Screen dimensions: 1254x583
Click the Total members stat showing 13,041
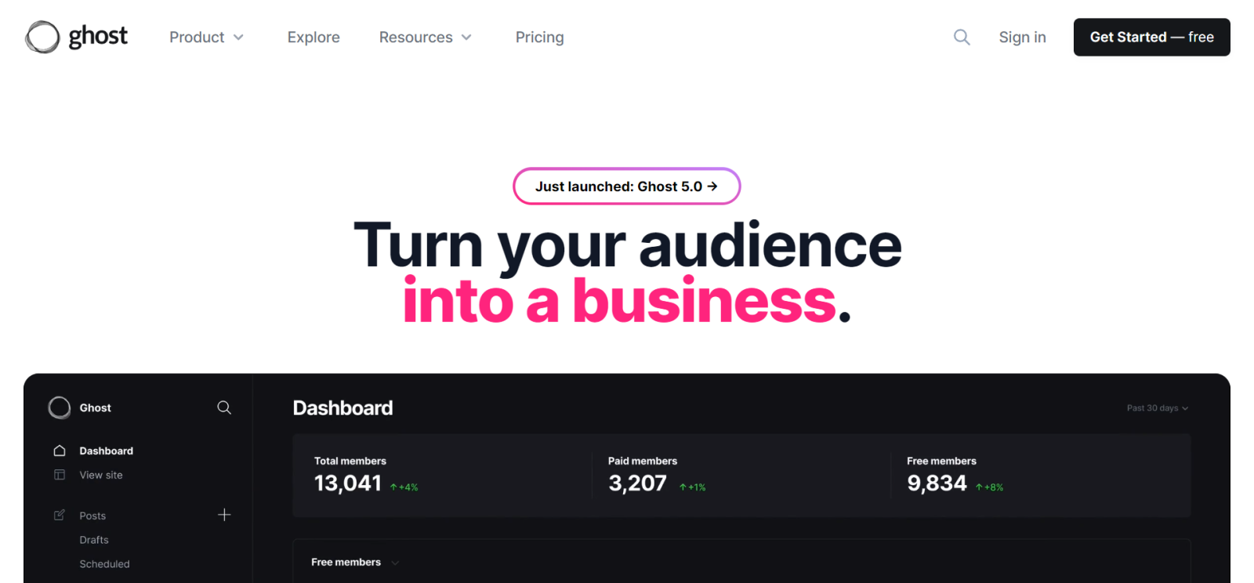(347, 483)
